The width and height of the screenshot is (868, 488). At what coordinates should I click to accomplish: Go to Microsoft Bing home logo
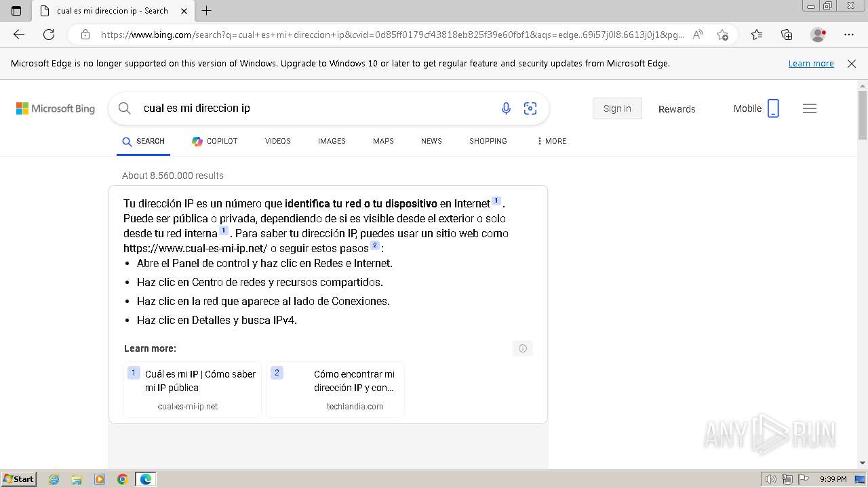coord(56,108)
